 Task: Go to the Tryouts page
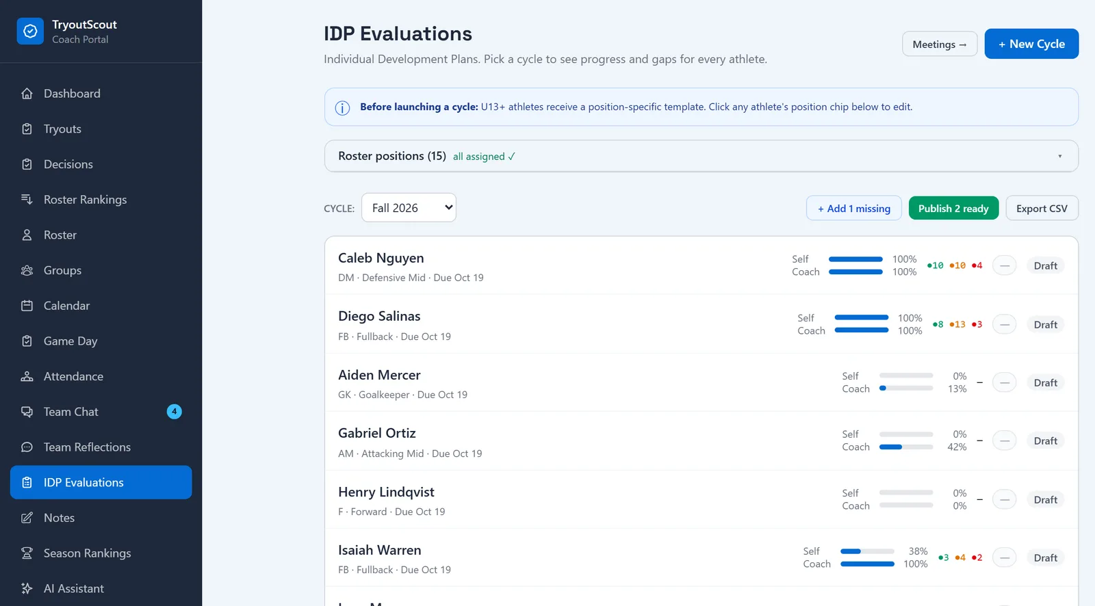pos(101,129)
